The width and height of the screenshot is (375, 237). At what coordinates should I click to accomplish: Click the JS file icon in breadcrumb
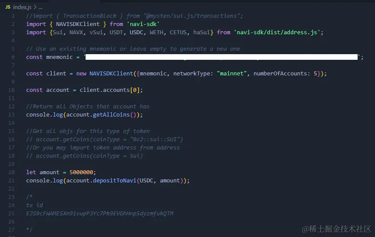click(x=8, y=7)
